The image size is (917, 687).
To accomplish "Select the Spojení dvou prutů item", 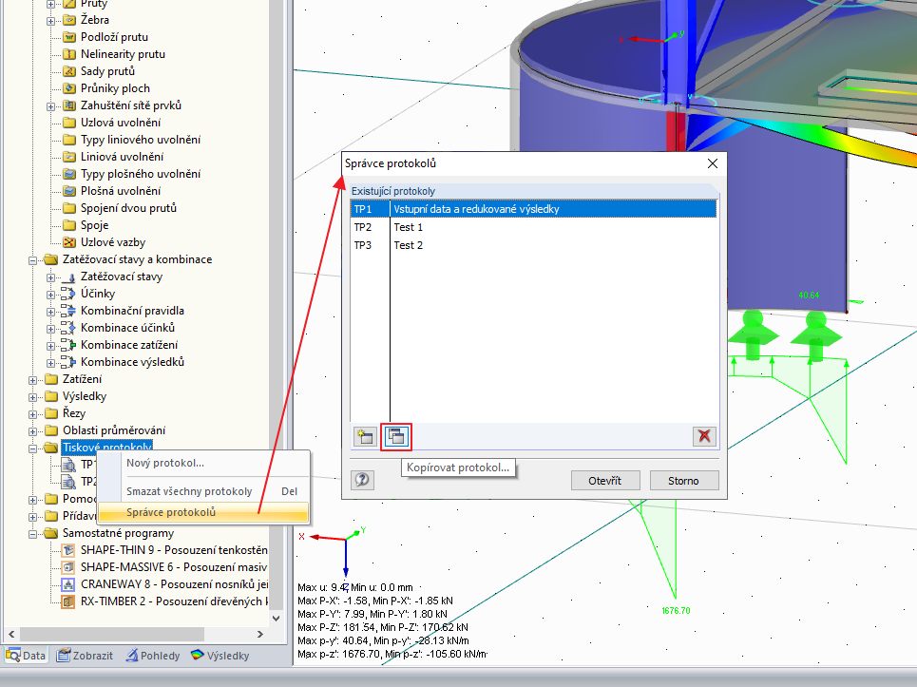I will (128, 208).
